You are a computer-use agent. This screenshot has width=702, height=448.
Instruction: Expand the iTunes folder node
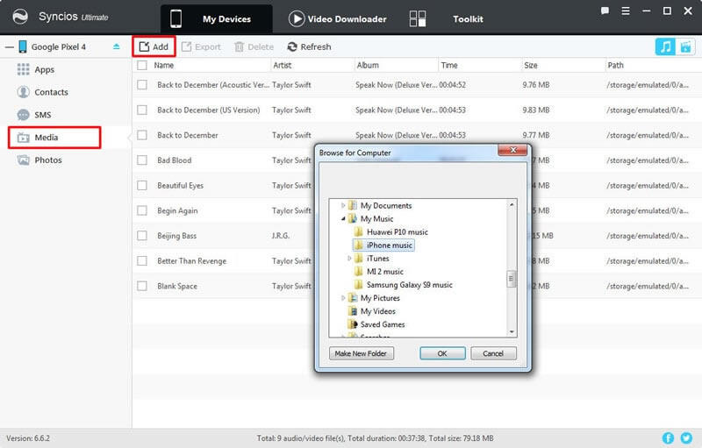[350, 259]
